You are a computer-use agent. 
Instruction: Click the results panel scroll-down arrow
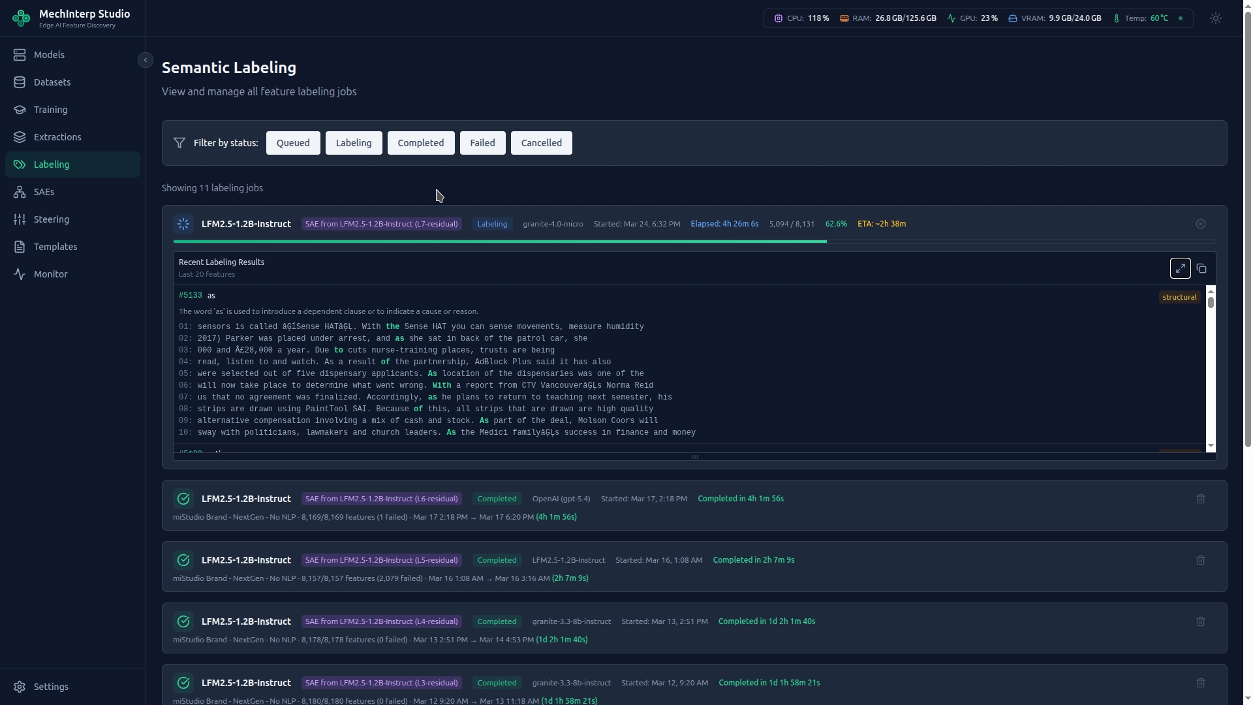(x=1211, y=446)
